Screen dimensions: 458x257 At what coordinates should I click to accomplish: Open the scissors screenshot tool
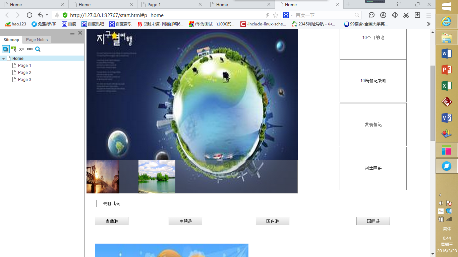pos(406,15)
